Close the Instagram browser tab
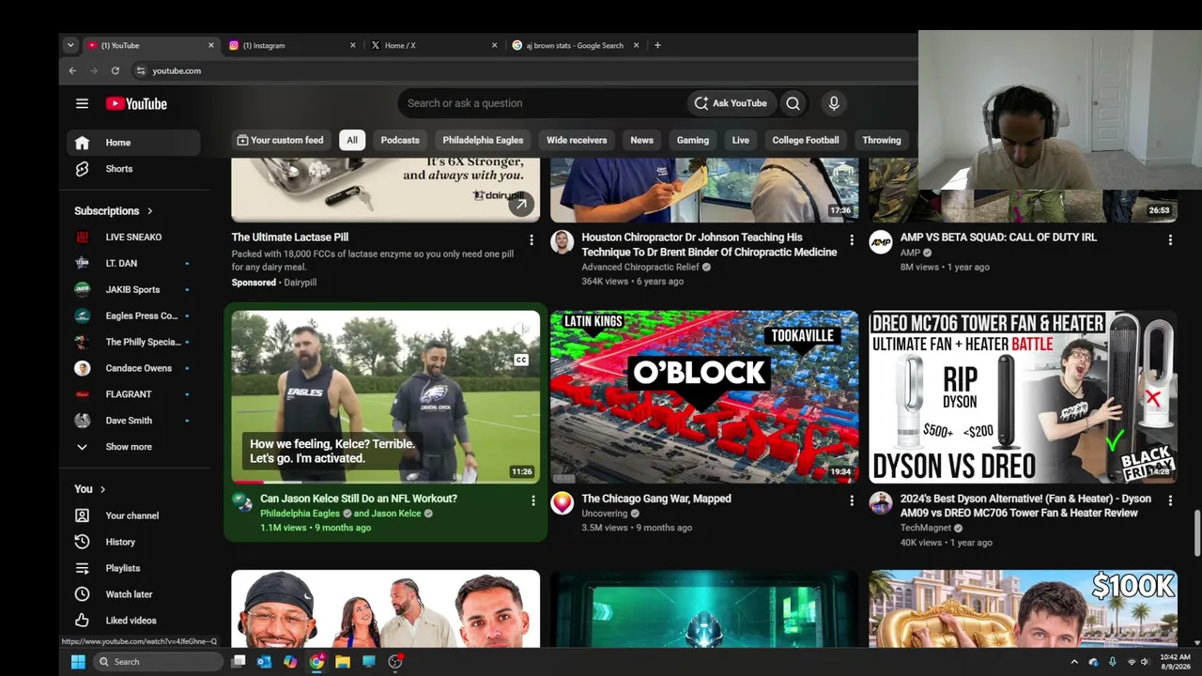The height and width of the screenshot is (676, 1202). [353, 45]
